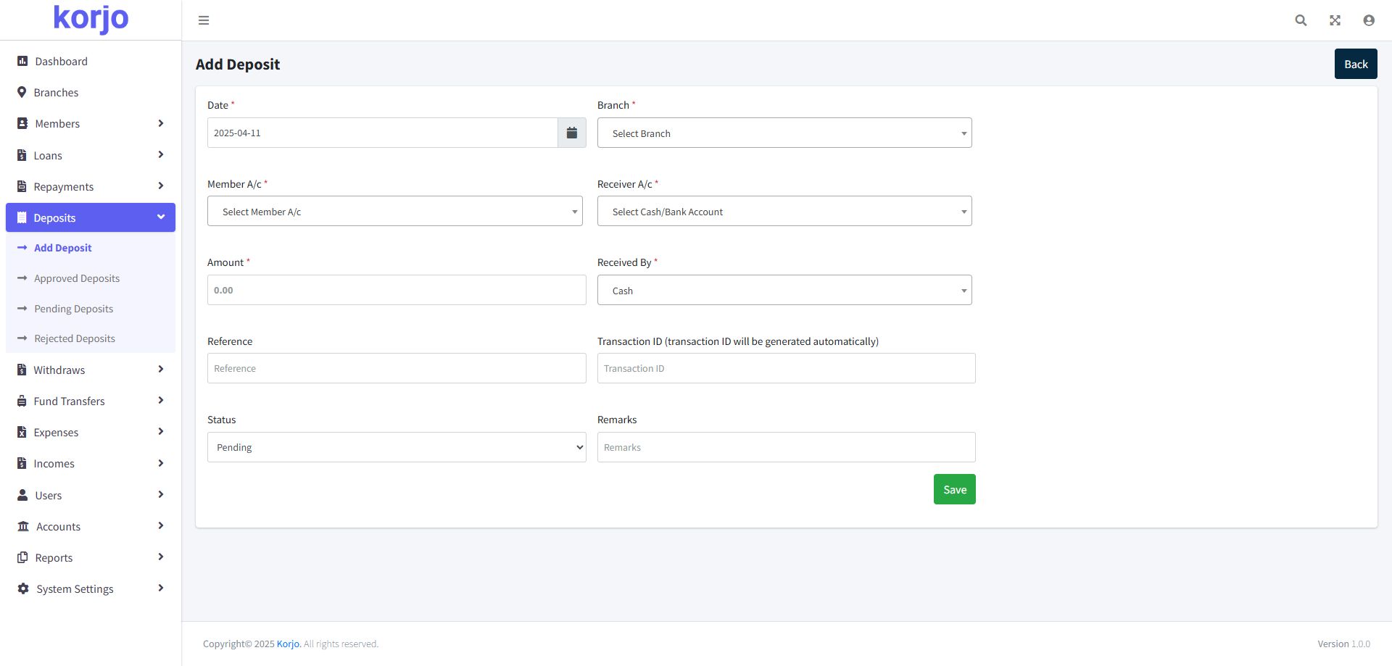Focus the Amount input field
The height and width of the screenshot is (666, 1392).
396,290
